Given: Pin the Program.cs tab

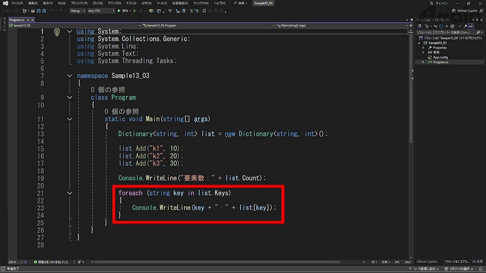Looking at the screenshot, I should click(x=28, y=20).
